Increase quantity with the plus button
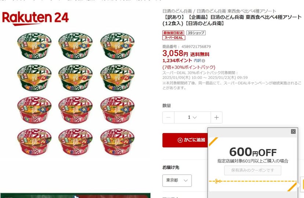The height and width of the screenshot is (198, 304). [216, 117]
